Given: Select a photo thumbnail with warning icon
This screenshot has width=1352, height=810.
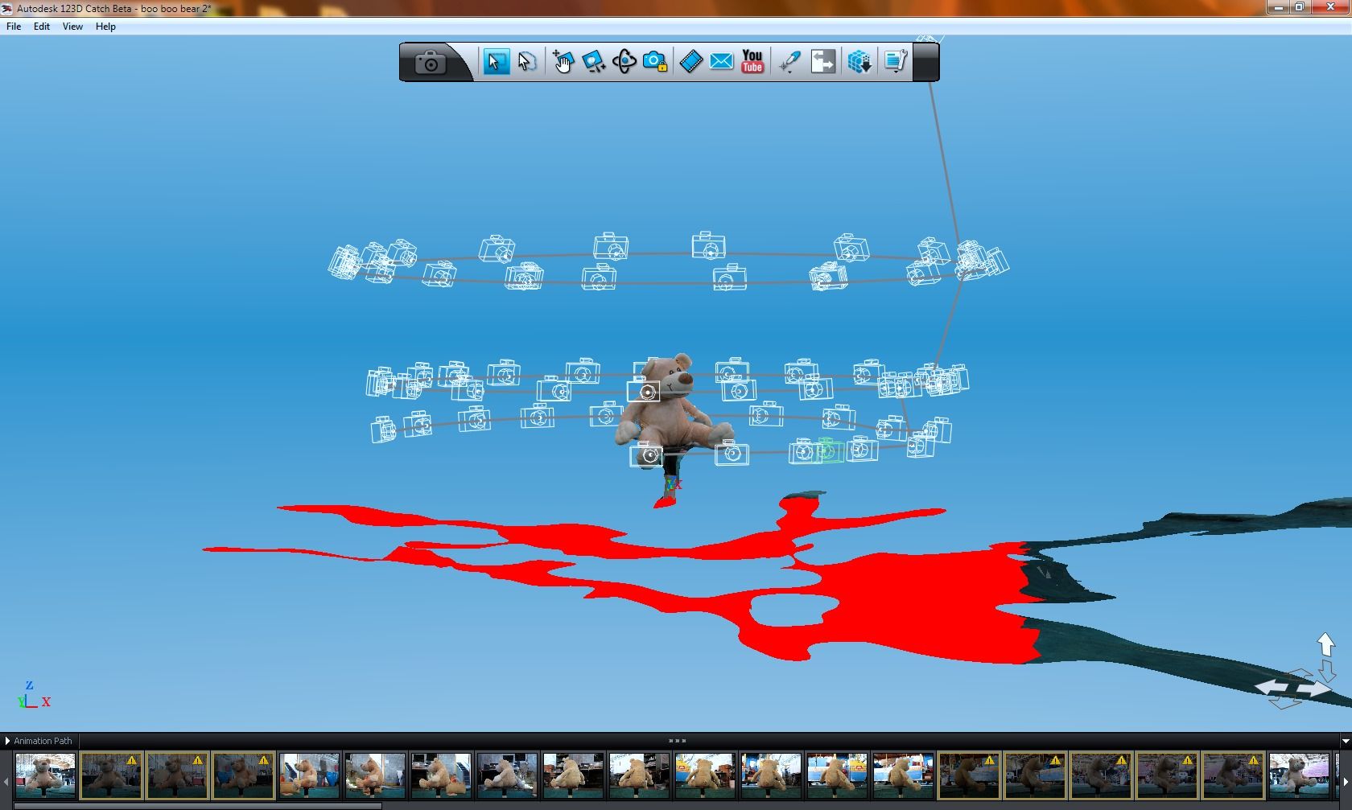Looking at the screenshot, I should 112,775.
